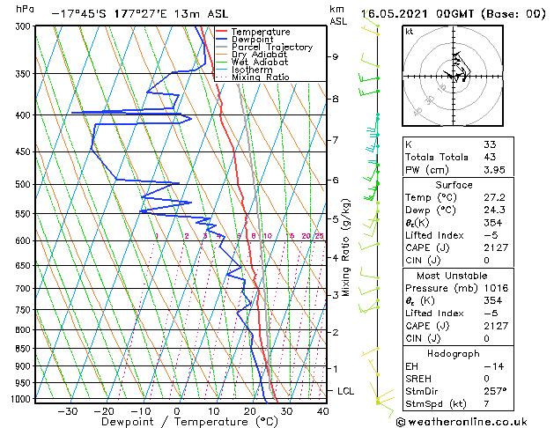Select the "Isotherm" legend entry
Viewport: 554px width, 428px height.
pos(252,70)
